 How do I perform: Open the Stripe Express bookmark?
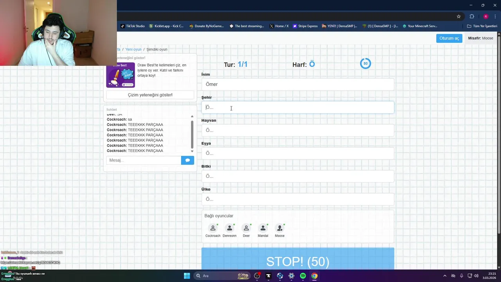[305, 26]
